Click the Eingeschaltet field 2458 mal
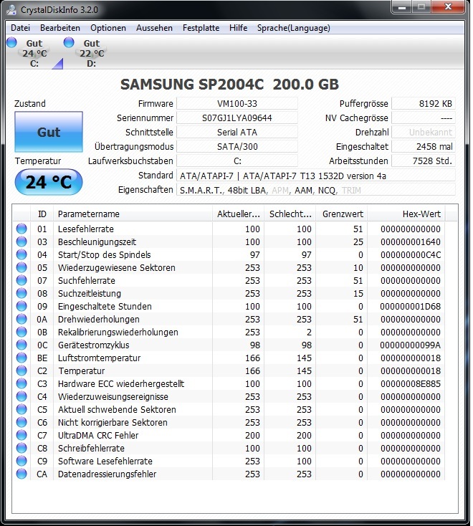 [424, 147]
